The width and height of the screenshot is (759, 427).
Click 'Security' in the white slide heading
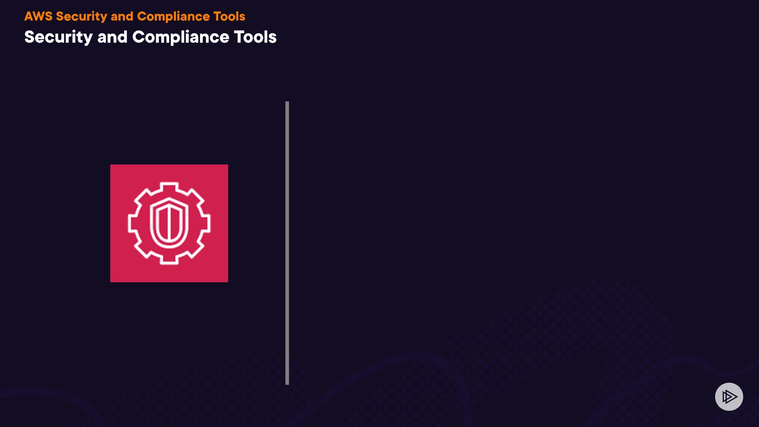pyautogui.click(x=59, y=37)
